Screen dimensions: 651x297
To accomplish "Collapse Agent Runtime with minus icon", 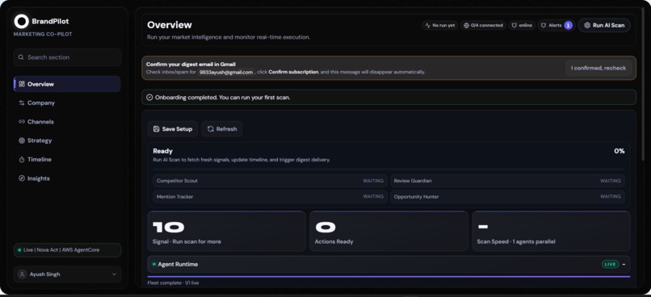I will 624,264.
